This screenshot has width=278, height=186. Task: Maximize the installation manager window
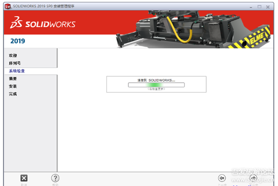259,7
